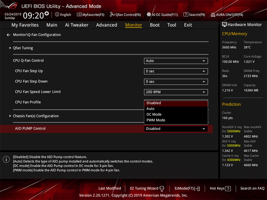Click the 09:20 clock display

[33, 16]
